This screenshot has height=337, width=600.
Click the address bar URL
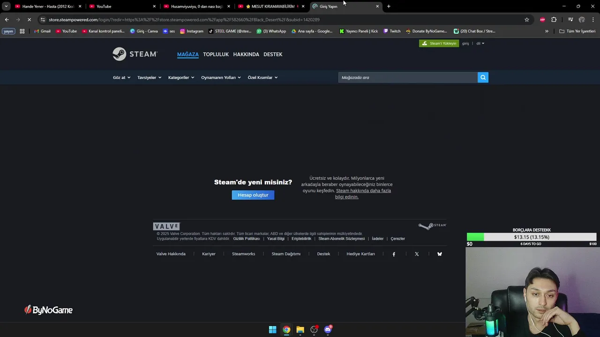point(184,20)
